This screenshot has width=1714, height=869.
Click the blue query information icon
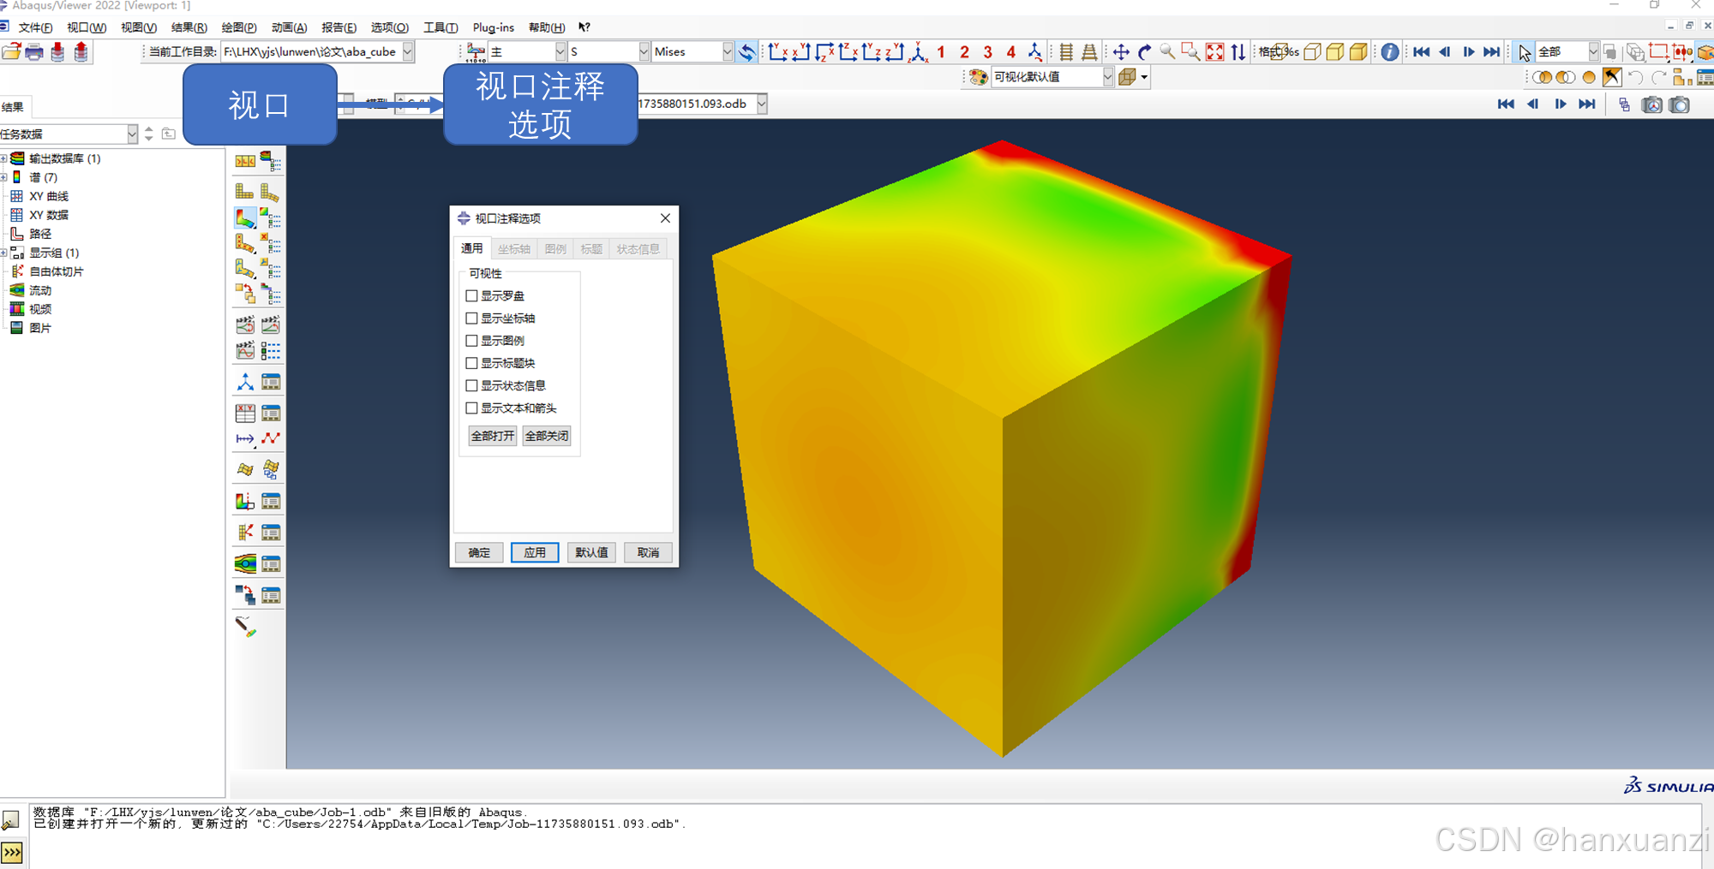pos(1390,52)
